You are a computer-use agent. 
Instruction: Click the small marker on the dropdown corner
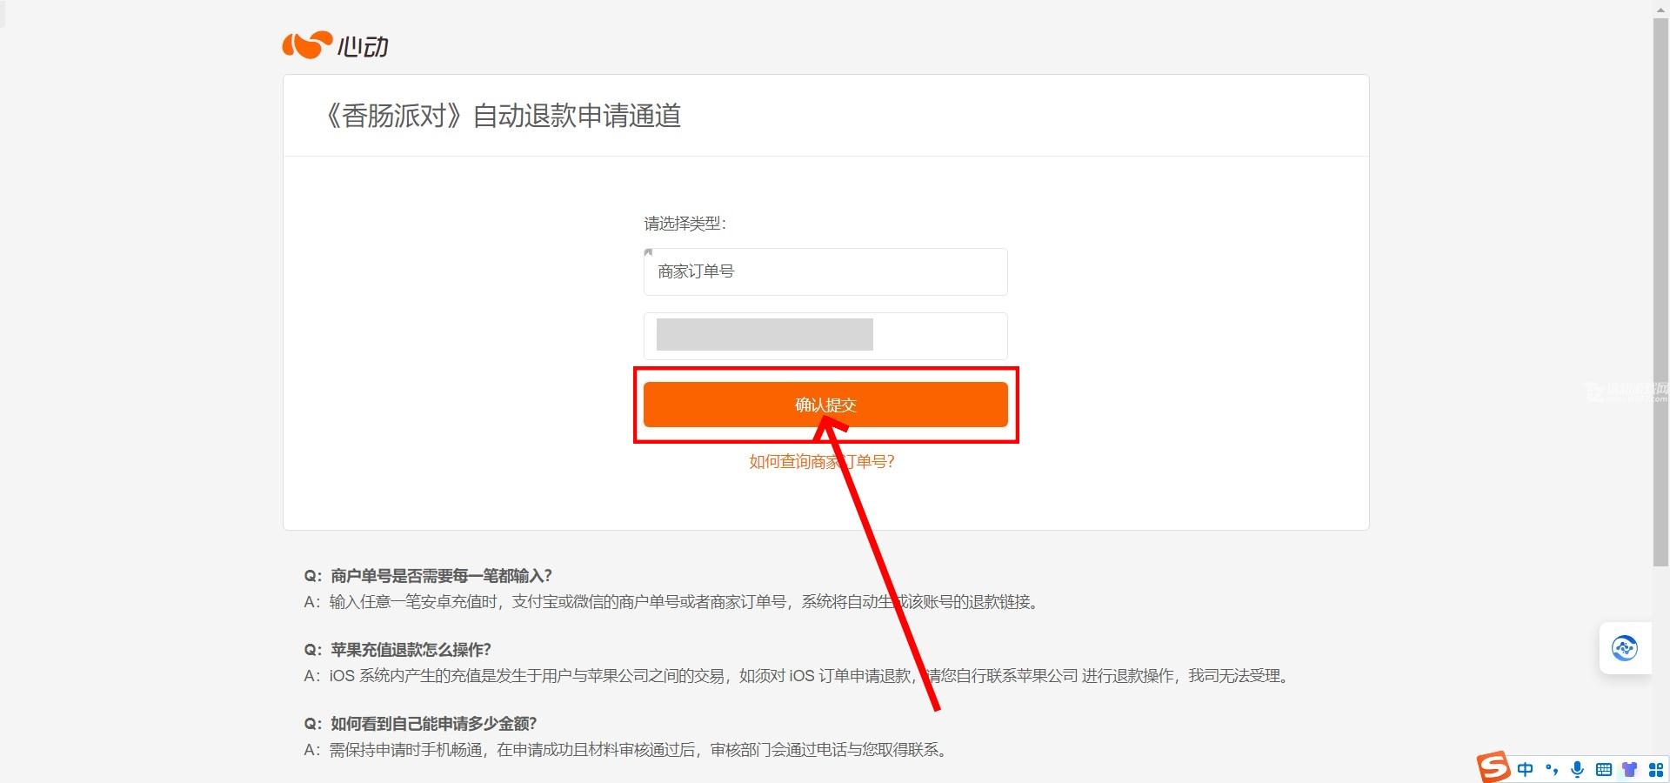click(648, 252)
